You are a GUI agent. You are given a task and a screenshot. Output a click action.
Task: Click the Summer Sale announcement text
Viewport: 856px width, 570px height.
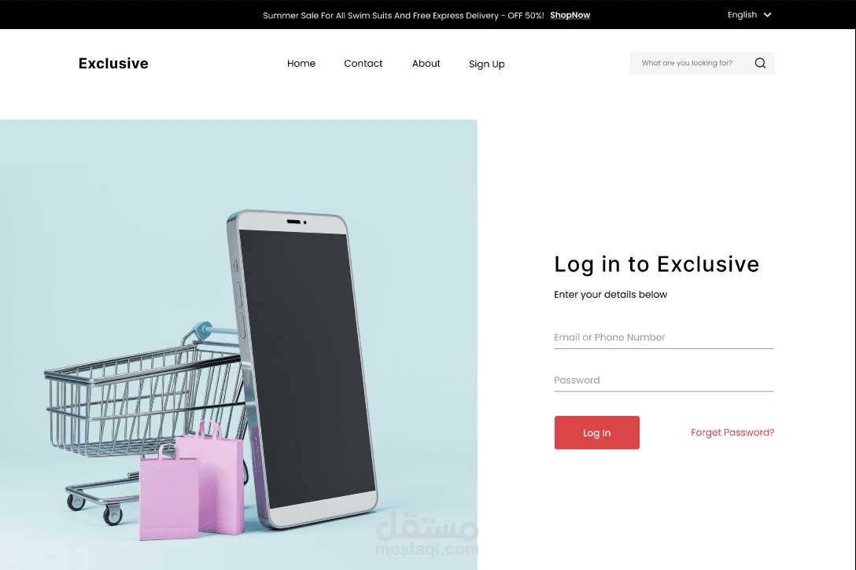[404, 15]
